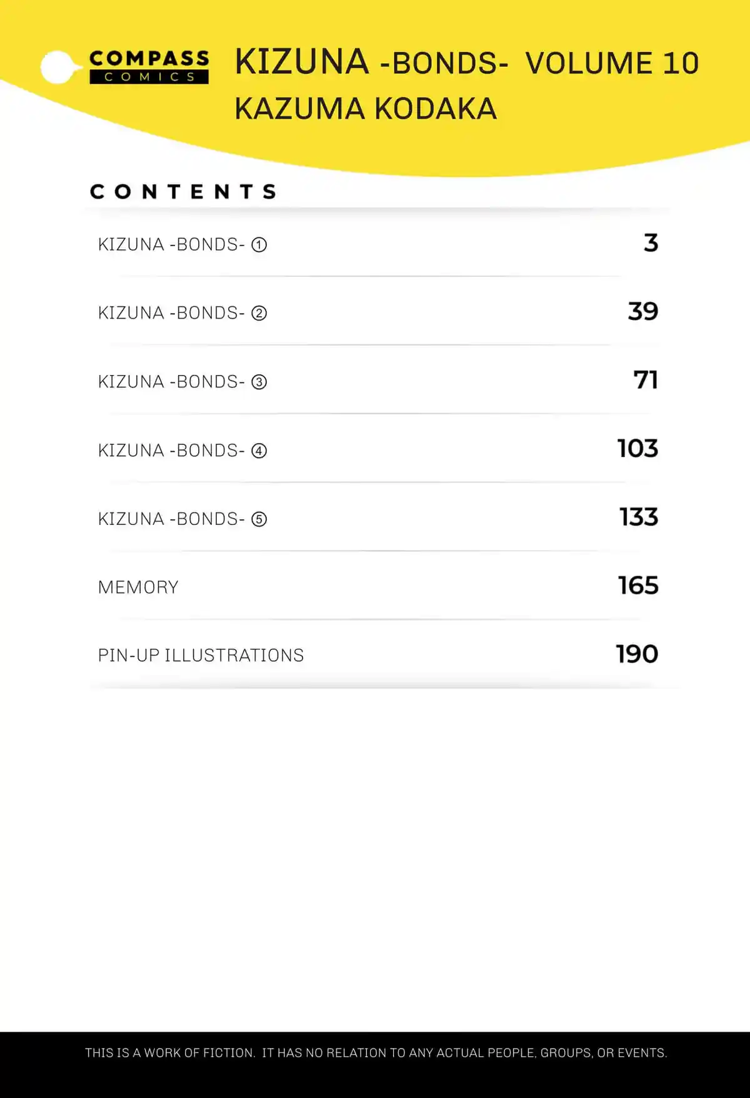Click page number 103
Viewport: 750px width, 1098px height.
[638, 449]
